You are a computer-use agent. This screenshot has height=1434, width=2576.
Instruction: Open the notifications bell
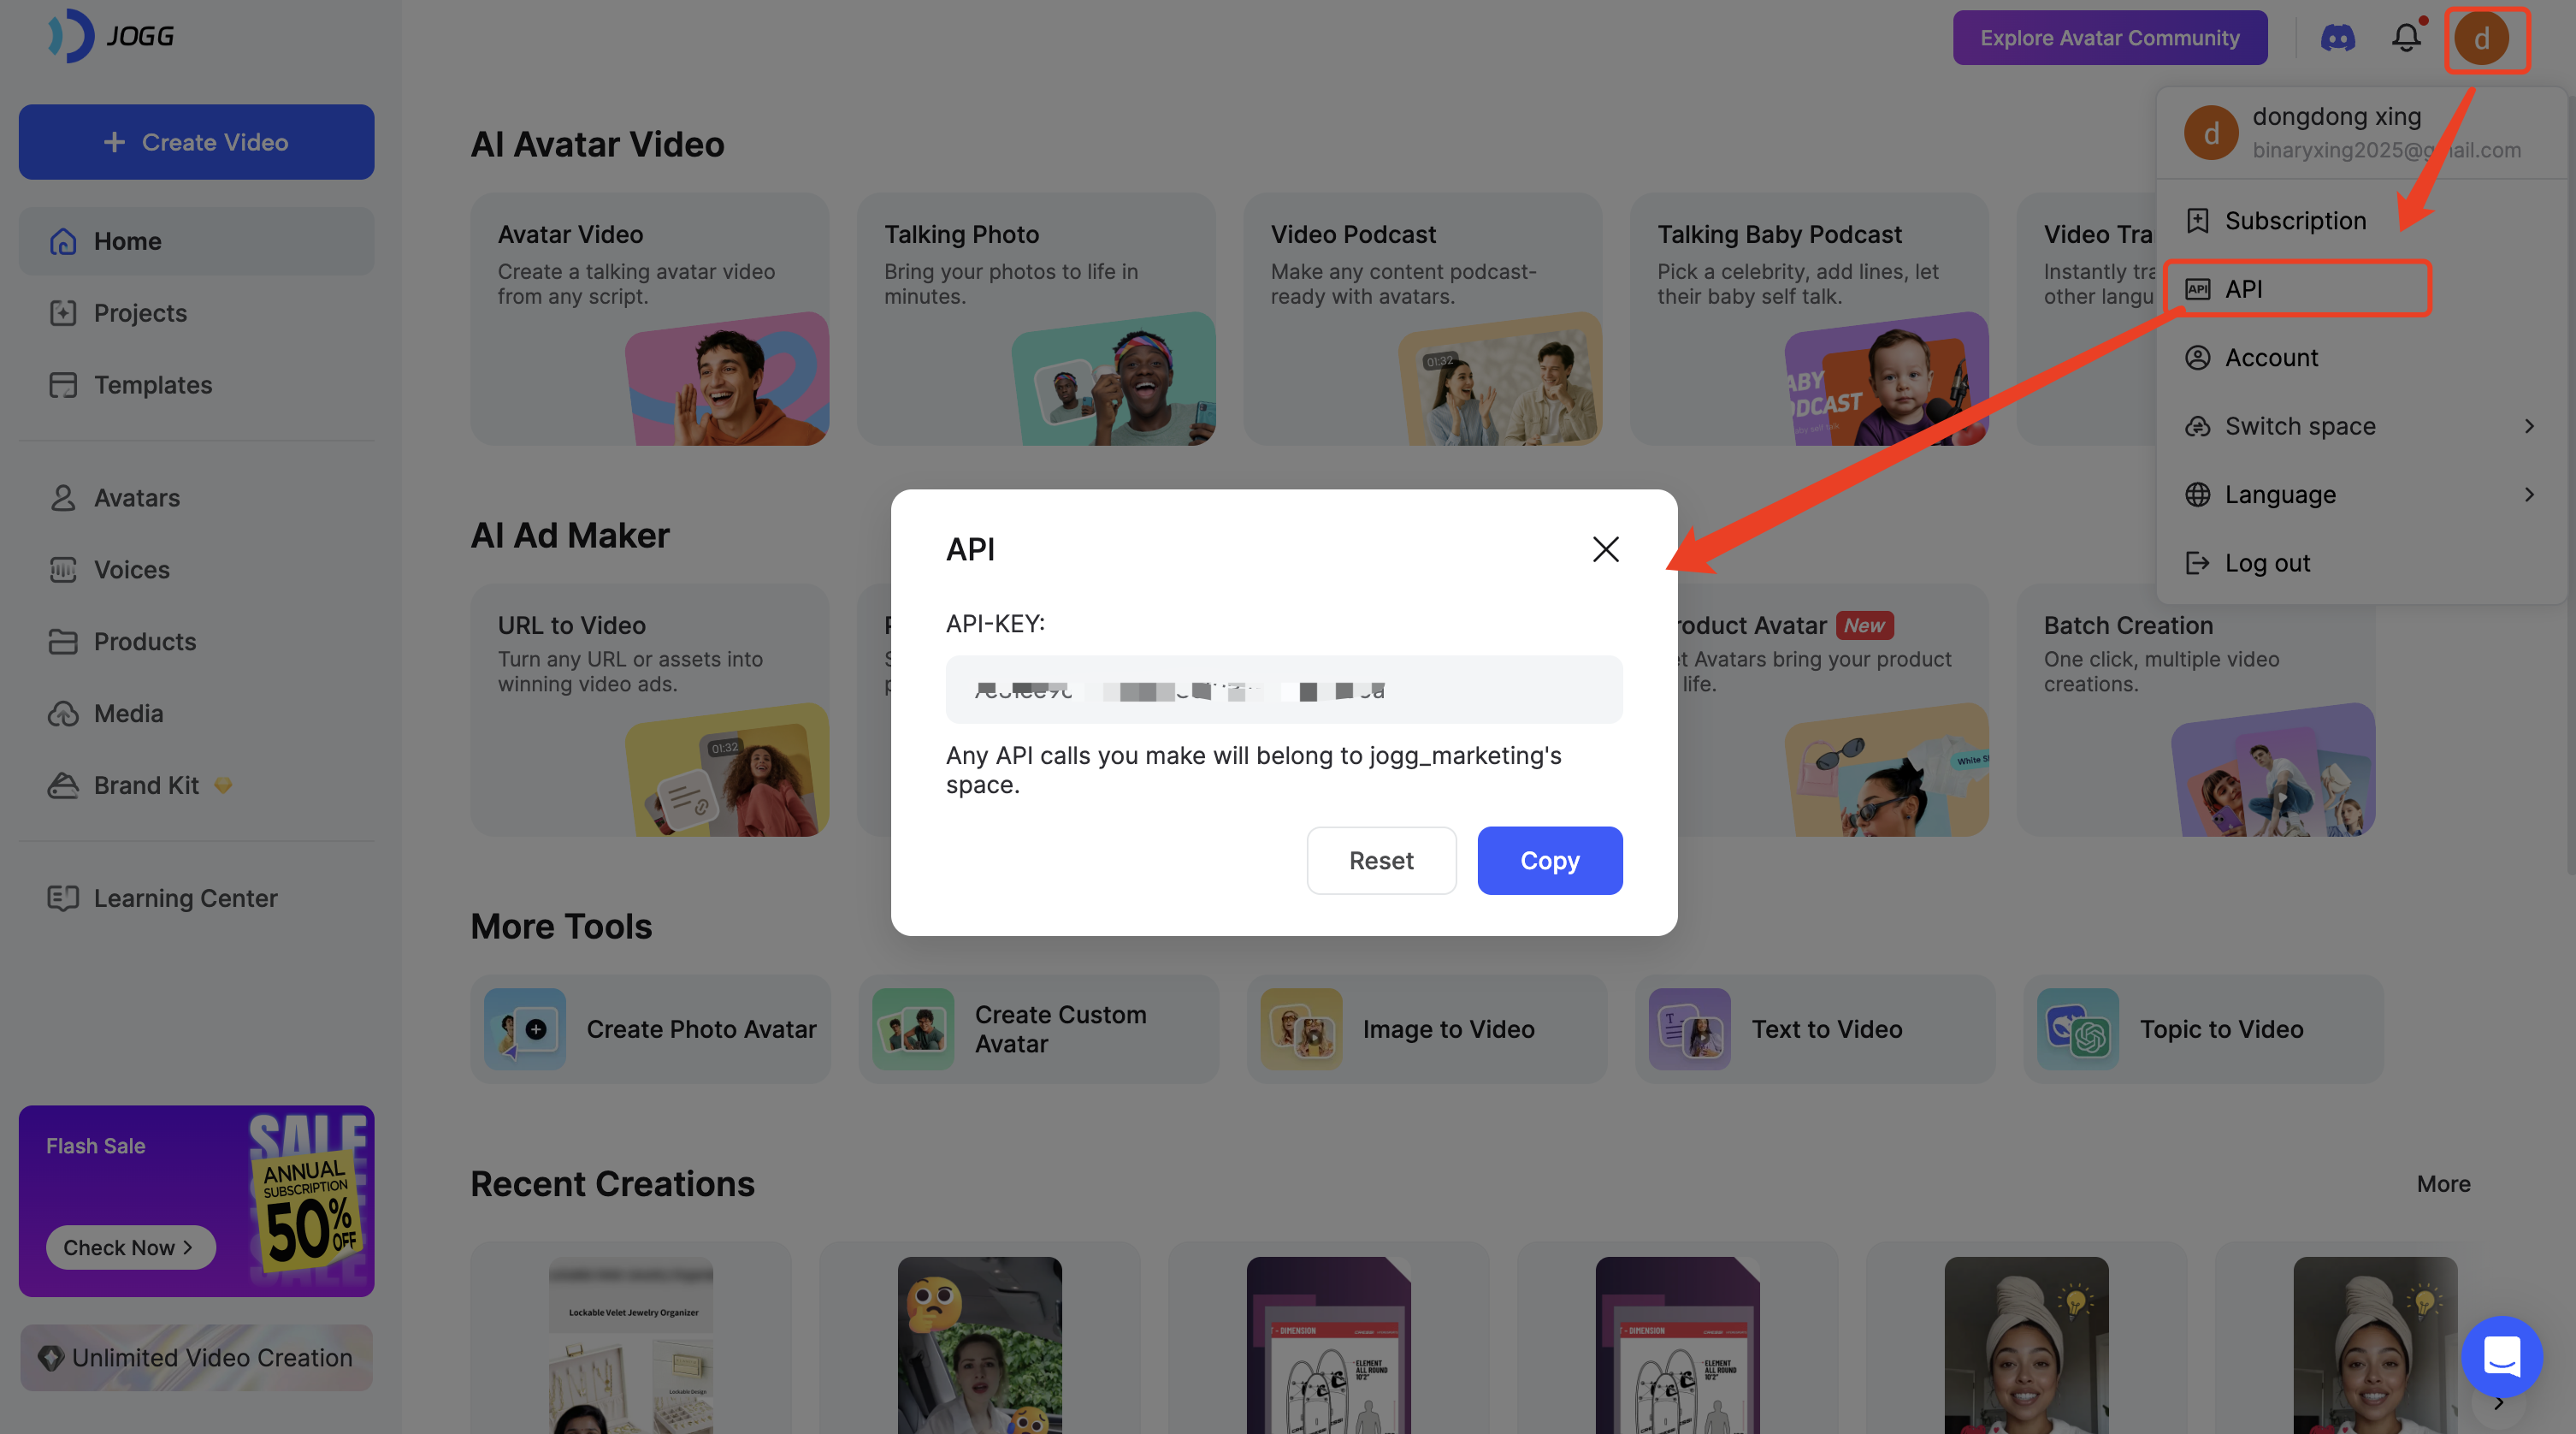click(2406, 38)
